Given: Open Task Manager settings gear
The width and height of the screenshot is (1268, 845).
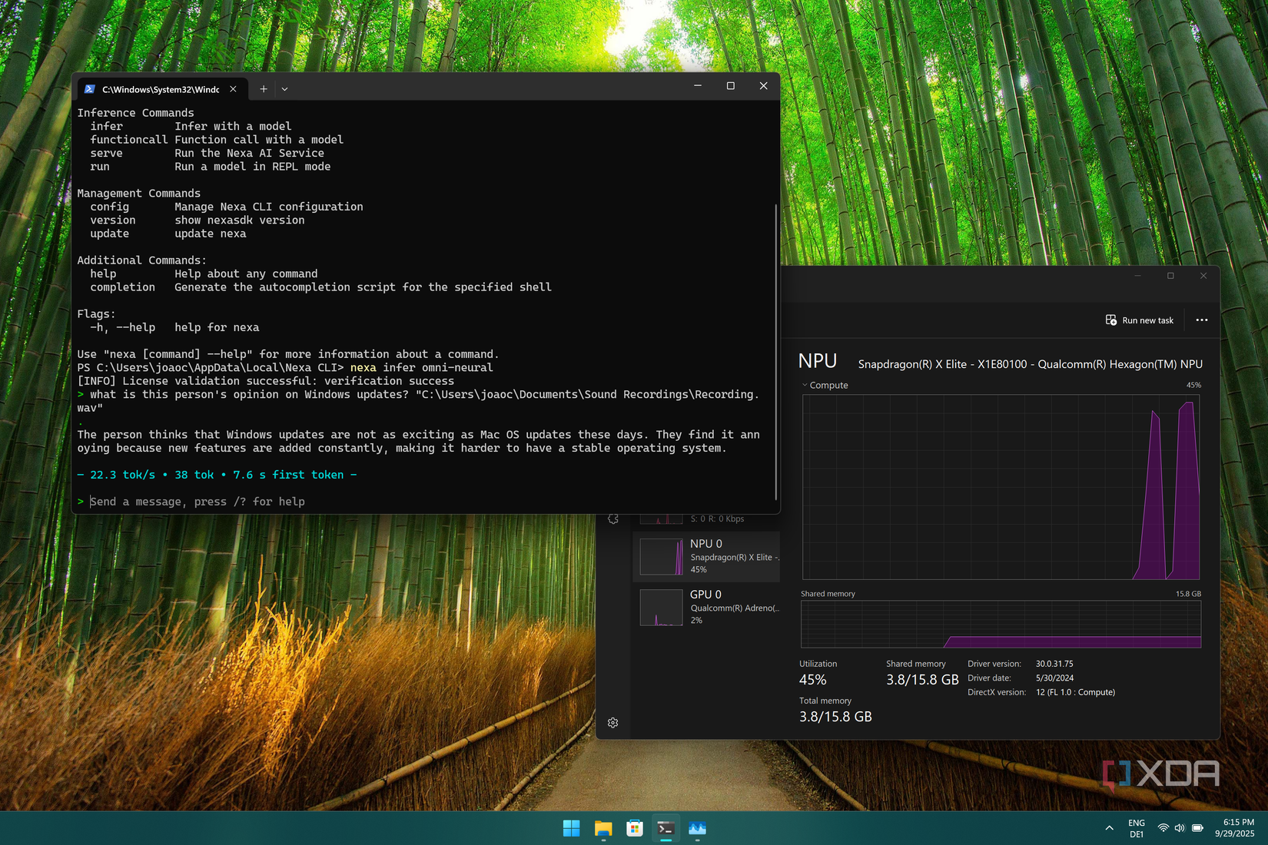Looking at the screenshot, I should click(x=612, y=723).
